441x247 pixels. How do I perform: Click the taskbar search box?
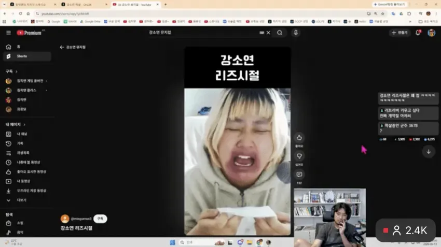(202, 242)
